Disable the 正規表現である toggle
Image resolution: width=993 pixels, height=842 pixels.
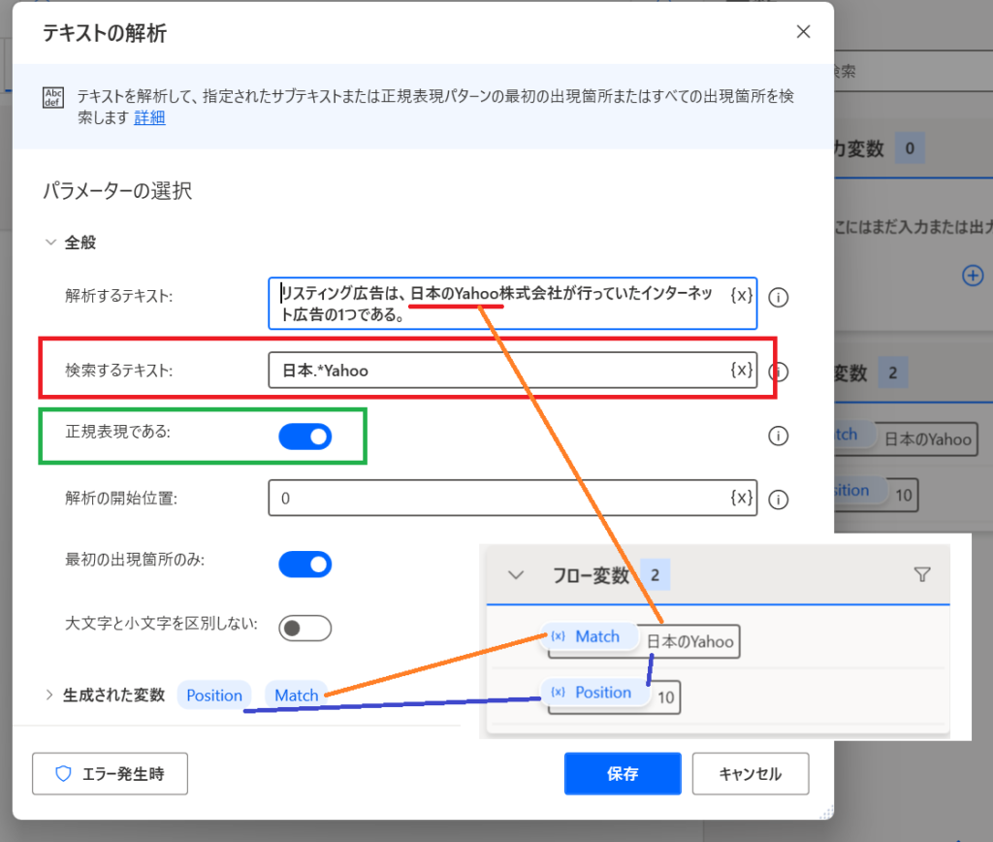pos(305,437)
